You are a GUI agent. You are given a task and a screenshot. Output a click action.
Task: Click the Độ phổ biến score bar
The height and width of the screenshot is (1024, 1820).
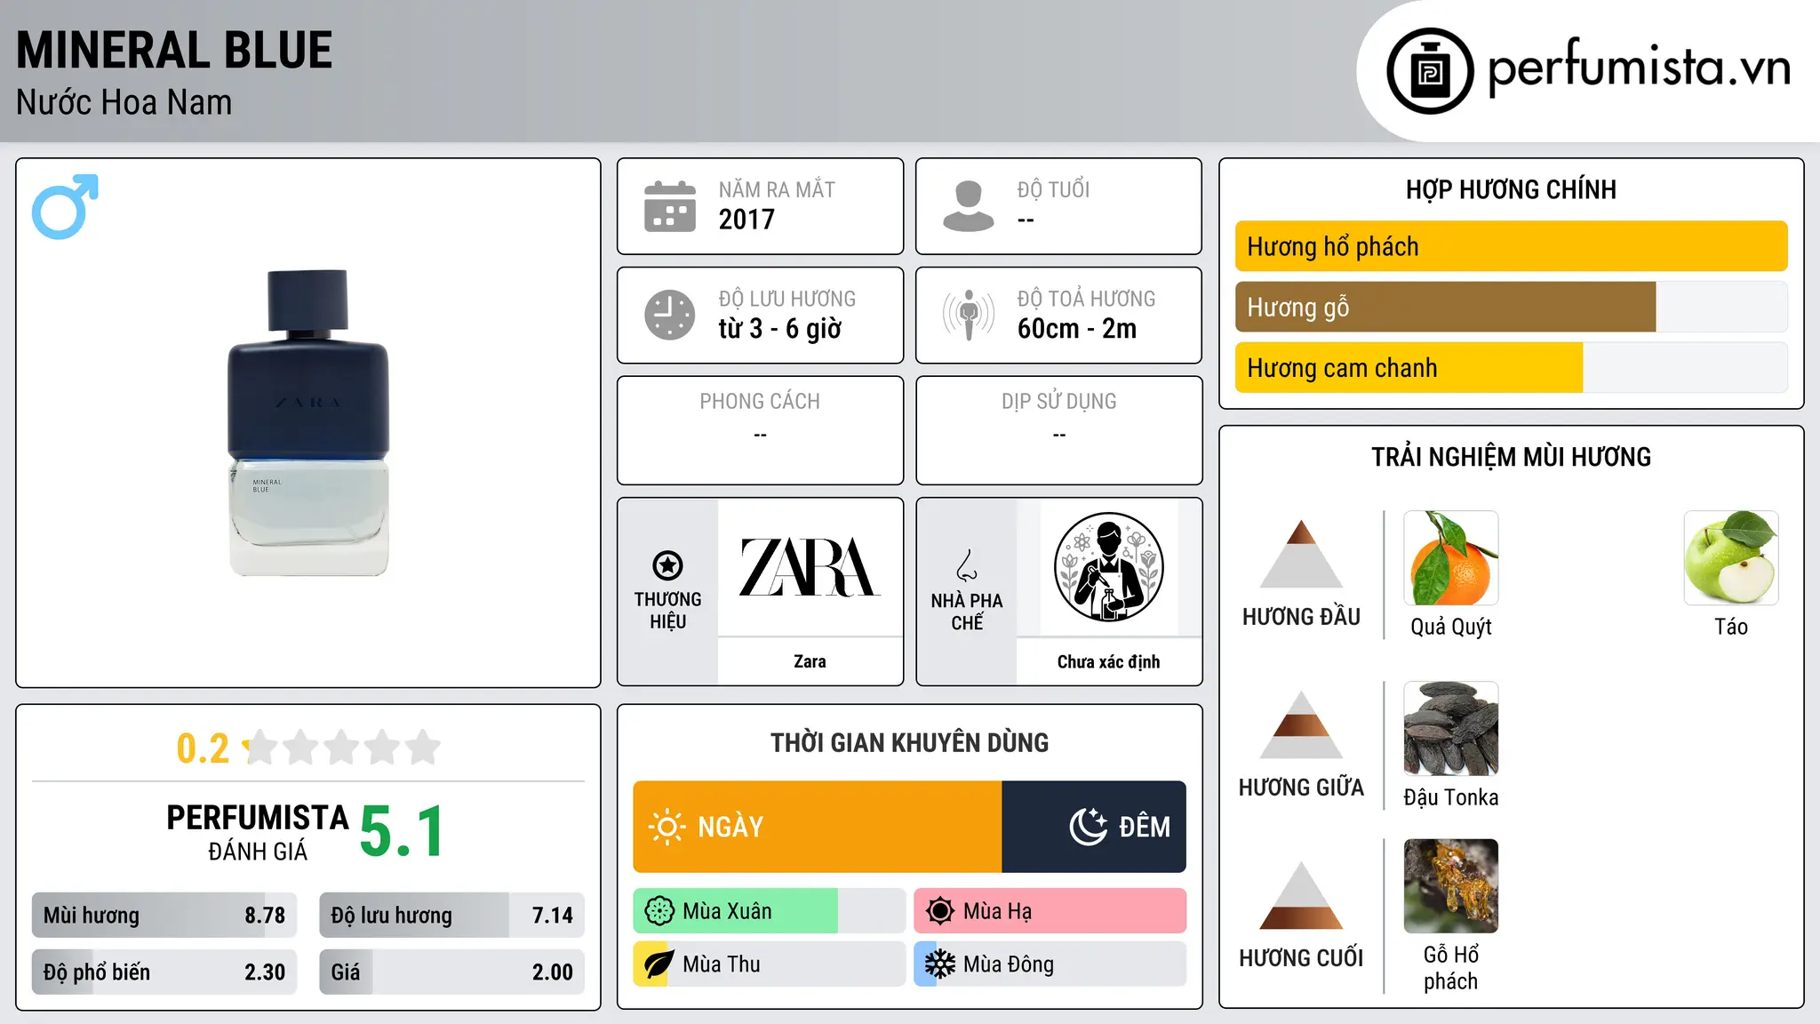(x=164, y=972)
